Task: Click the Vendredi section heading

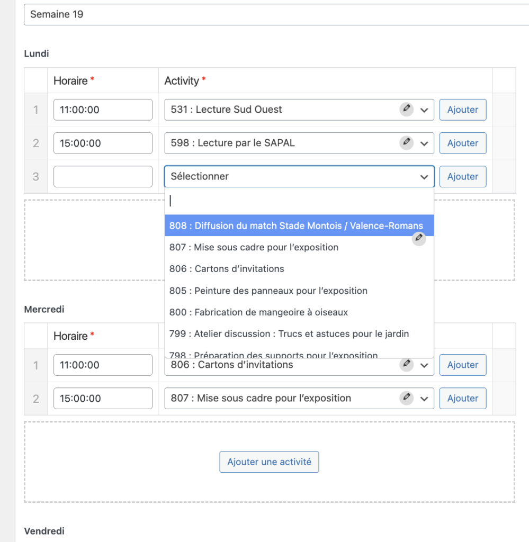Action: (x=44, y=531)
